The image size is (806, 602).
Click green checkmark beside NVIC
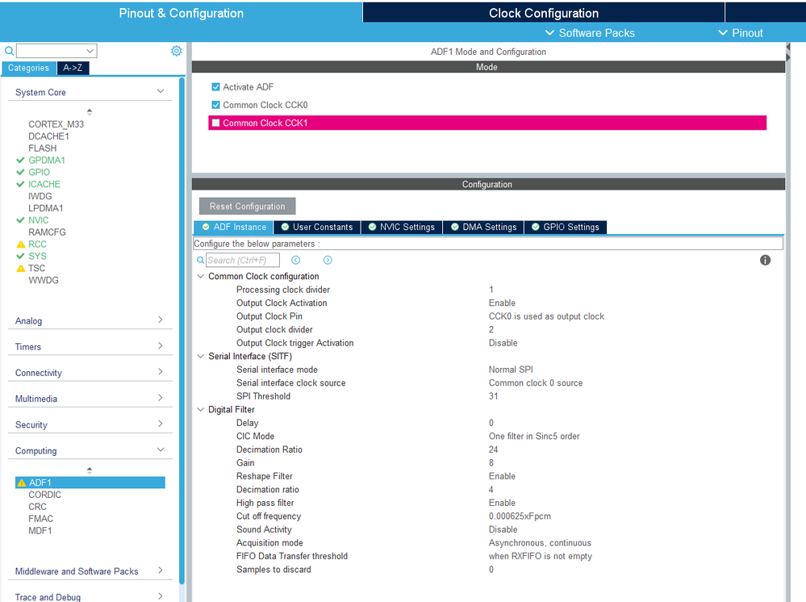coord(20,220)
